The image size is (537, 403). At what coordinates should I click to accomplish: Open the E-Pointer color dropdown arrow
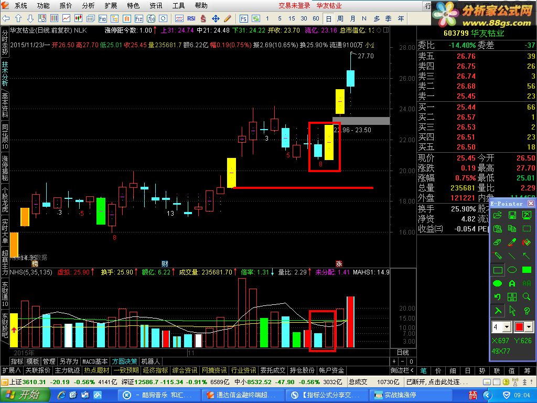(530, 327)
